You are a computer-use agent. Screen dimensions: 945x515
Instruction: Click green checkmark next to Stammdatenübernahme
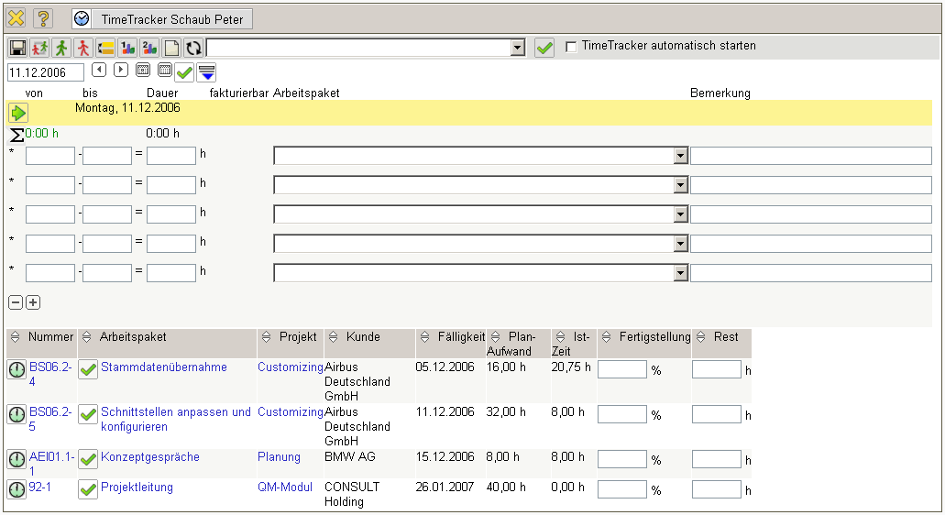pos(88,369)
